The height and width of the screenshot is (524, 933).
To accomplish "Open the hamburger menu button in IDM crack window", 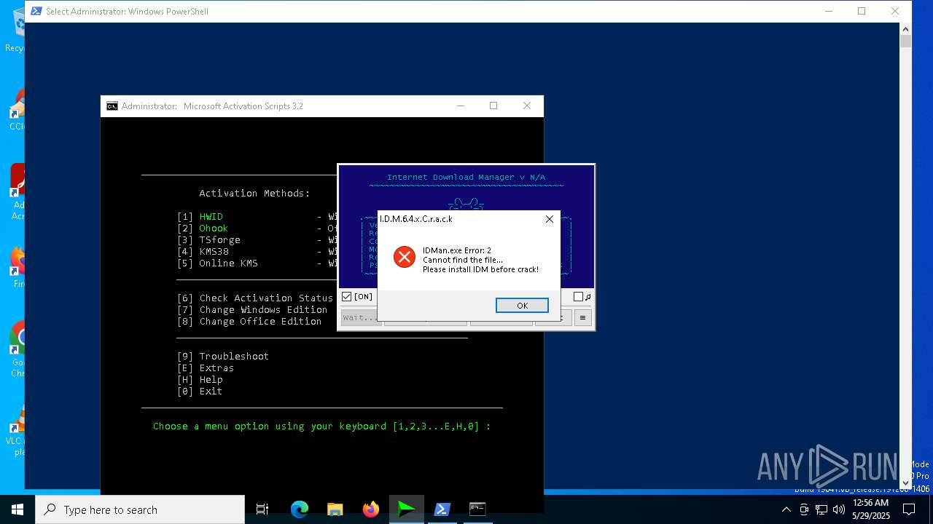I will [x=582, y=318].
